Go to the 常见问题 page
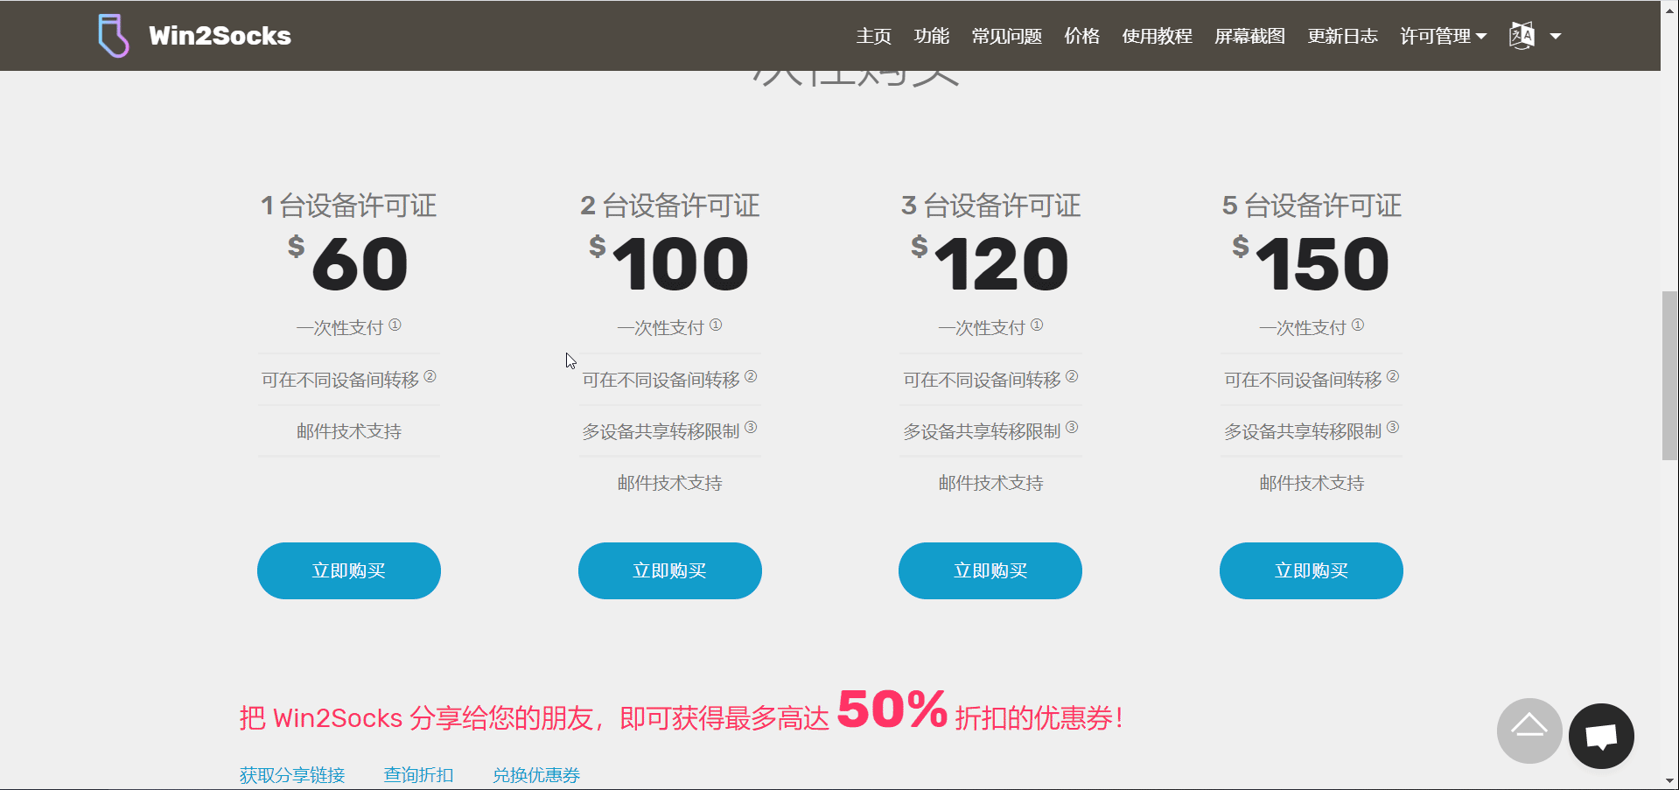This screenshot has width=1679, height=790. point(1006,36)
